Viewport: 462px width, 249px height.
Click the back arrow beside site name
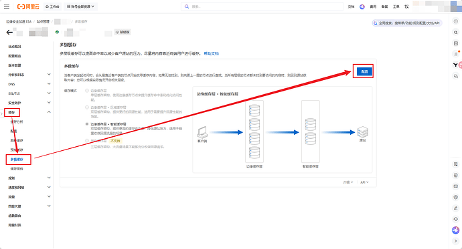coord(9,32)
